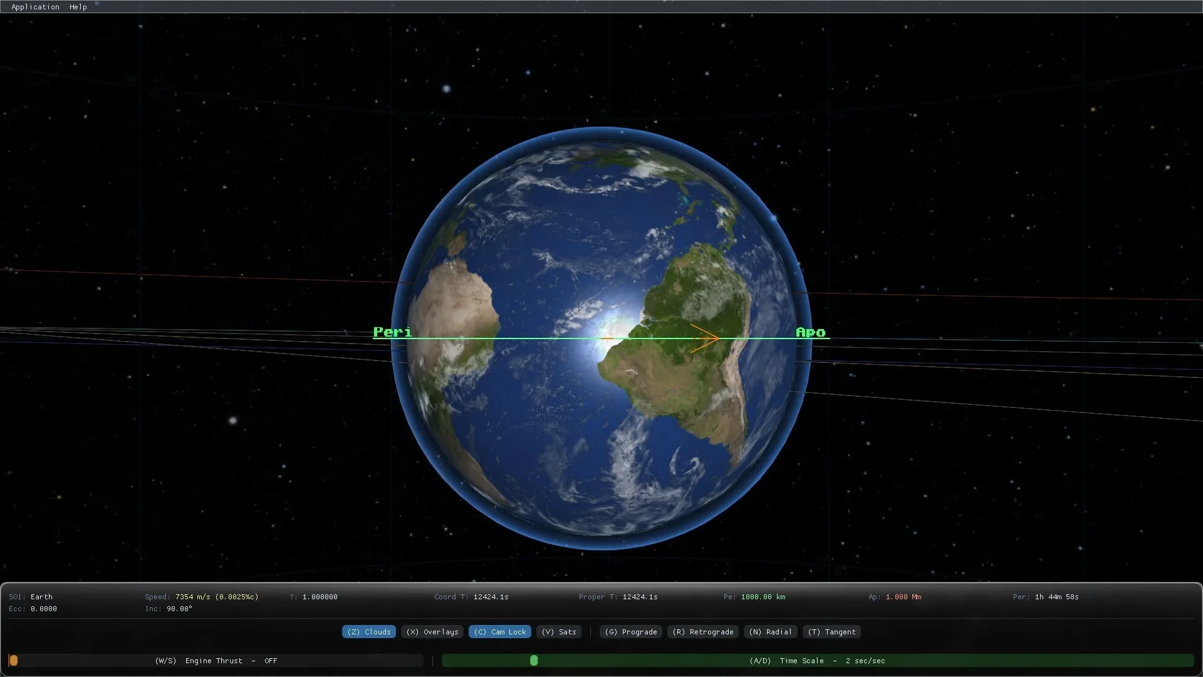Click the green orbit line over the ocean
This screenshot has width=1203, height=677.
tap(545, 338)
